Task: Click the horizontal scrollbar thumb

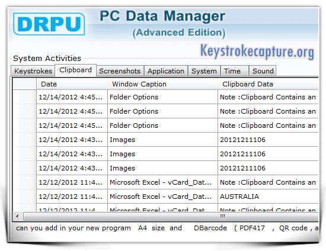Action: coord(171,216)
